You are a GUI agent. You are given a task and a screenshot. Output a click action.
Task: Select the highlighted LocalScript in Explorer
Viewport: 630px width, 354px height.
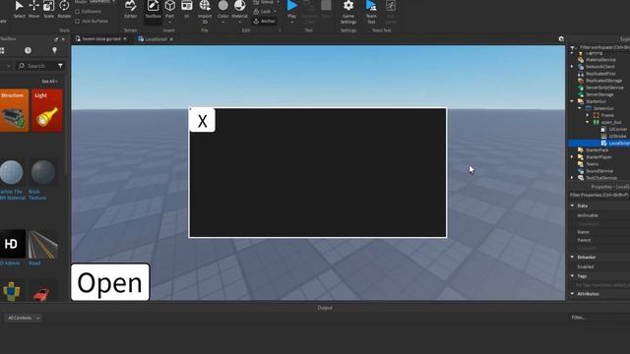[599, 144]
